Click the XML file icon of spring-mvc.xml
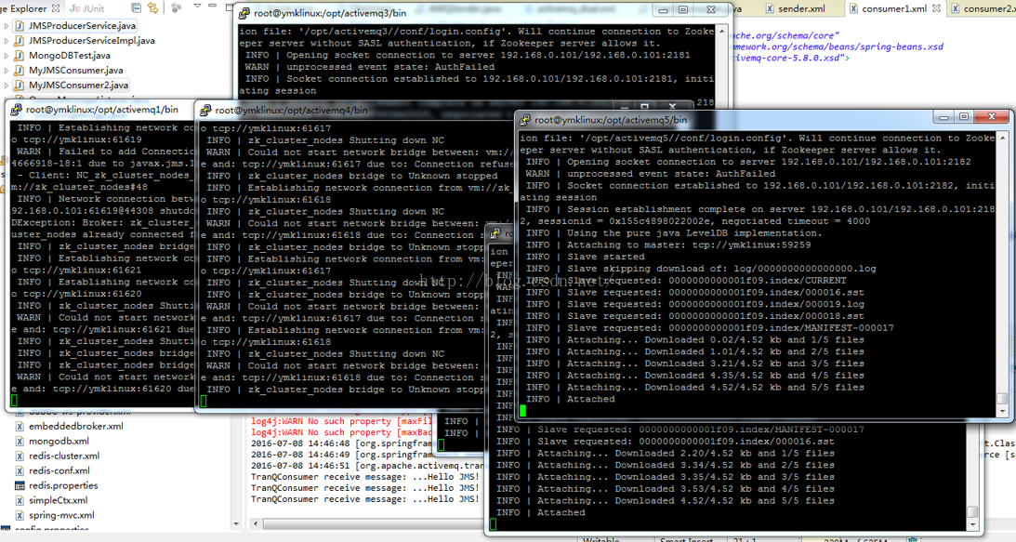This screenshot has height=542, width=1016. (20, 516)
